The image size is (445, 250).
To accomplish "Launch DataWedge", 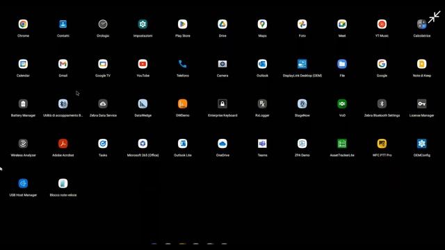I will (x=143, y=104).
